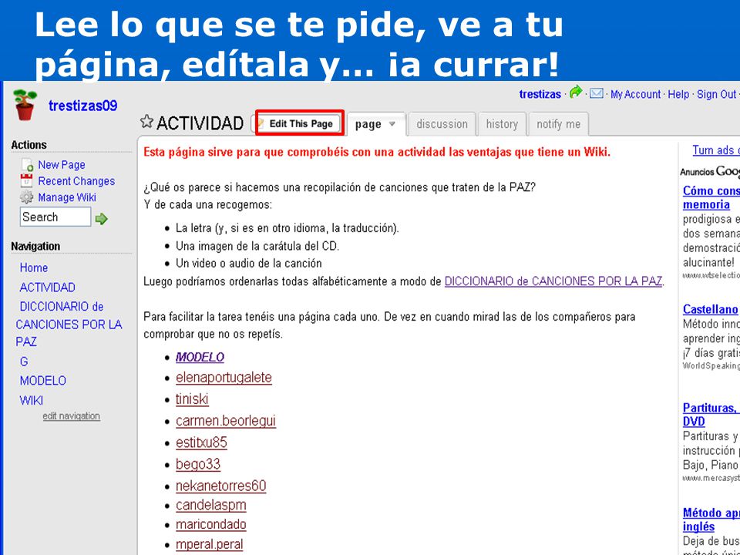Click the Edit This Page button
The height and width of the screenshot is (555, 740).
coord(300,123)
